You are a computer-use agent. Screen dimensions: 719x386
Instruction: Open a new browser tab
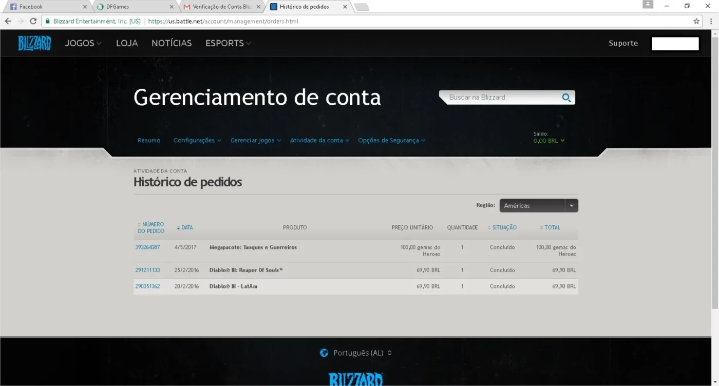point(362,7)
